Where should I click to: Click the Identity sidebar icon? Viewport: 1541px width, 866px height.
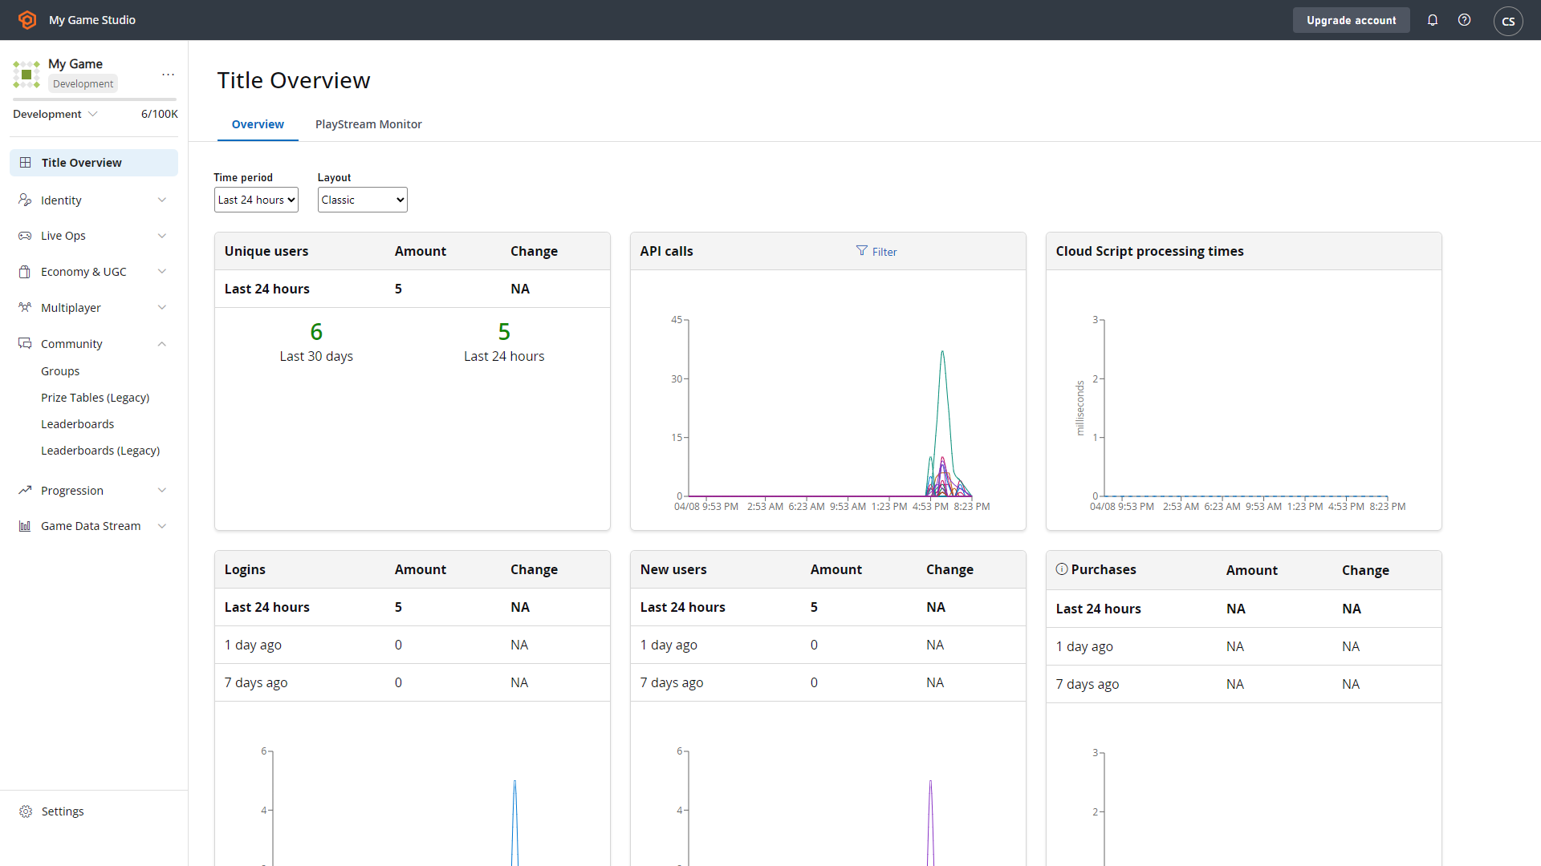[25, 200]
